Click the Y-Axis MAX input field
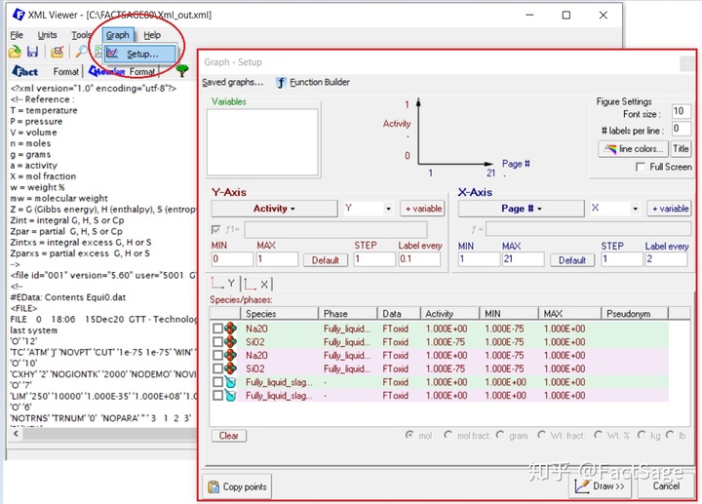Screen dimensions: 702x504 [x=277, y=259]
